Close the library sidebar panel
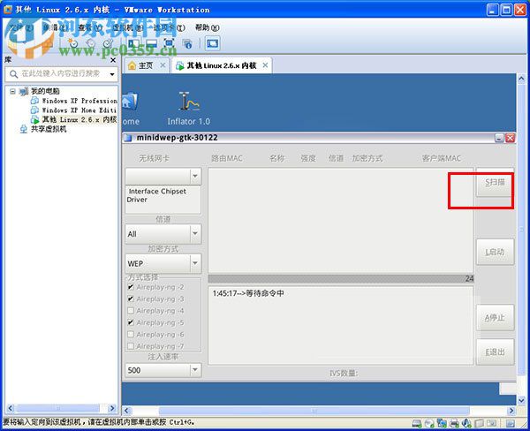 tap(113, 60)
